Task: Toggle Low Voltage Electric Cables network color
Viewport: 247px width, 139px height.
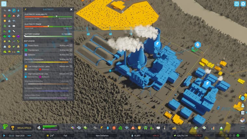Action: (x=71, y=67)
